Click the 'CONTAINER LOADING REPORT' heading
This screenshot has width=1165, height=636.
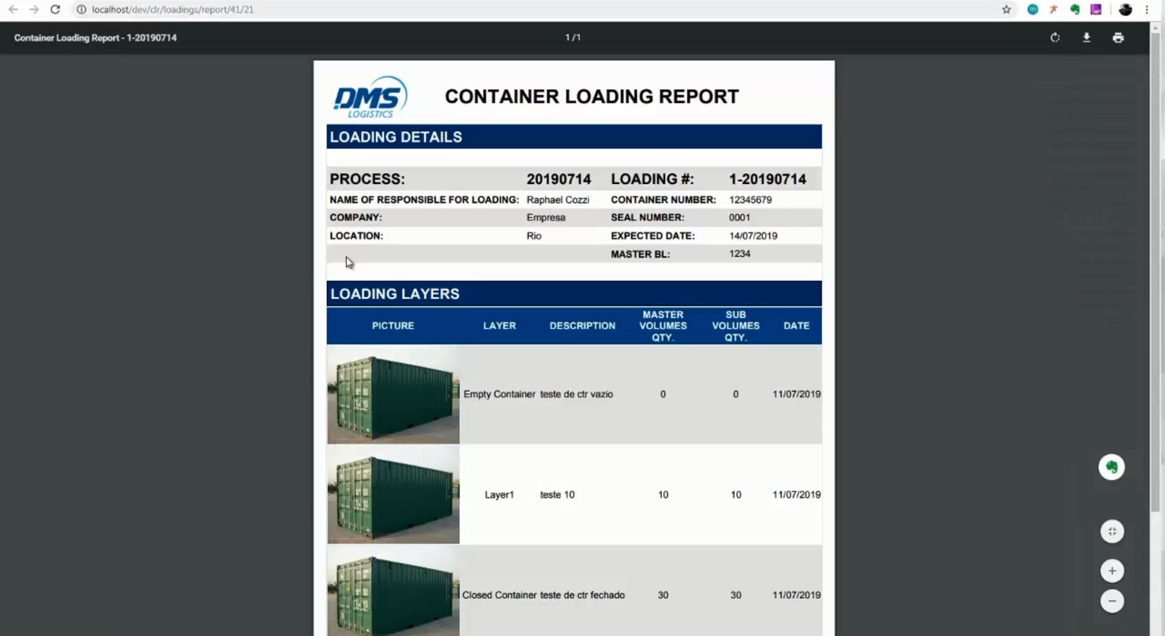(592, 96)
